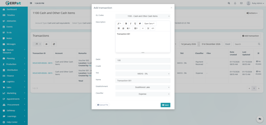Expand Procurement in the sidebar
Viewport: 266px width, 125px height.
(14, 105)
